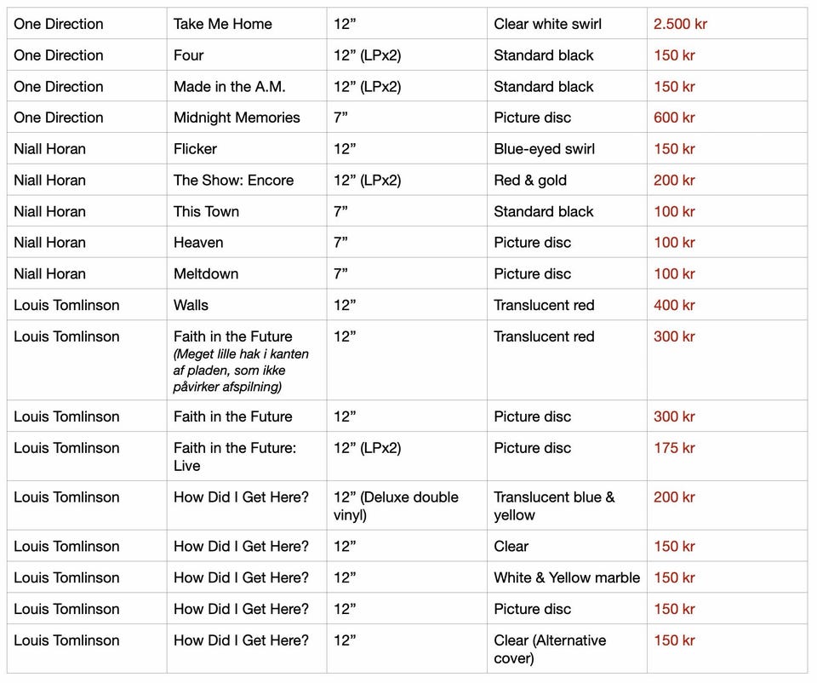Select the 600 kr price cell
This screenshot has width=817, height=683.
[x=674, y=118]
